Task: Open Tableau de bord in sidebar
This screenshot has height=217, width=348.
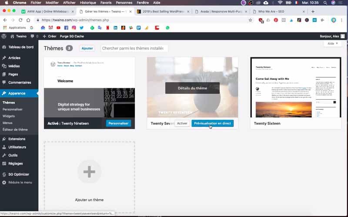Action: click(19, 47)
